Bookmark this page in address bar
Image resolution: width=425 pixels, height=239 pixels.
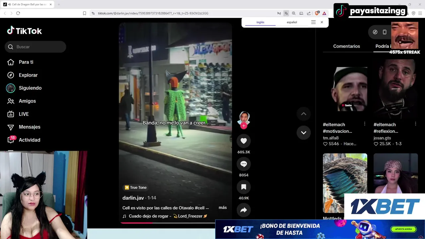84,13
